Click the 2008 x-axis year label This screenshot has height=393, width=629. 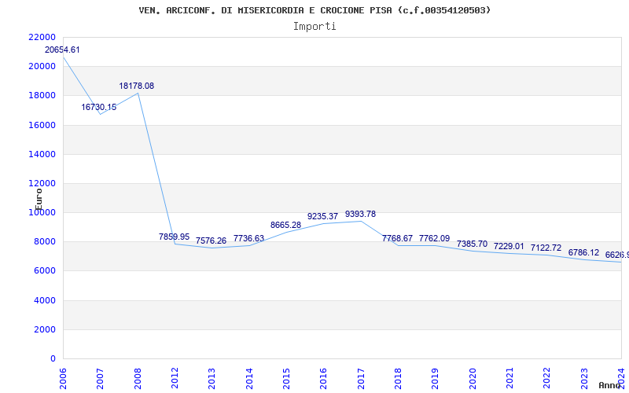tap(137, 379)
